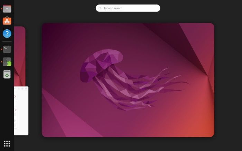Show all applications grid
This screenshot has width=242, height=151.
[7, 143]
